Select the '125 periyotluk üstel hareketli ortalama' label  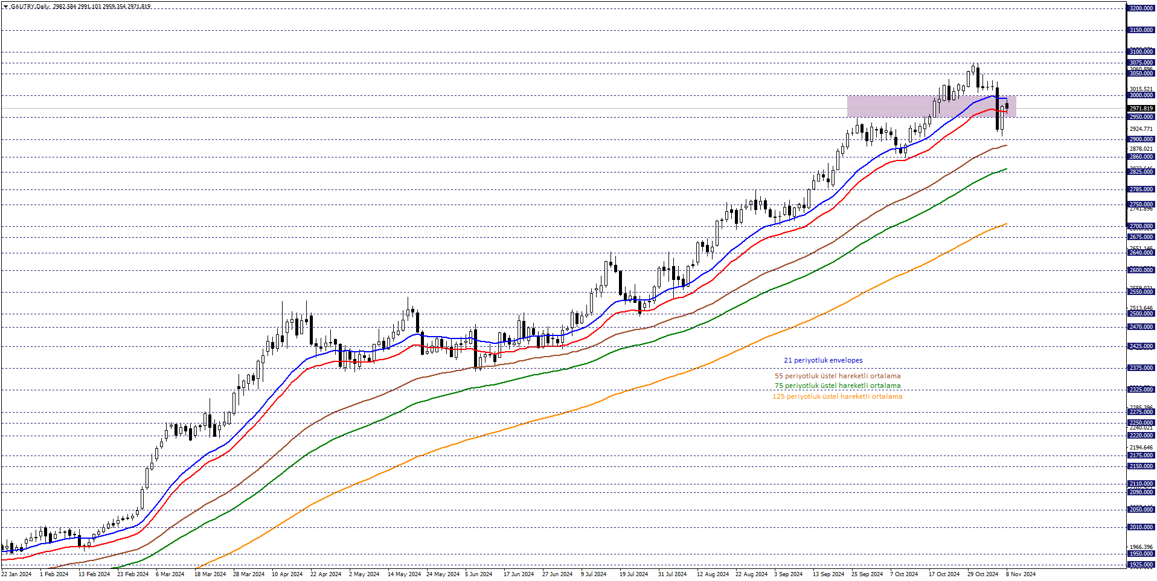837,396
